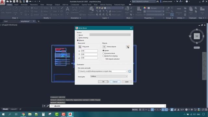
Task: Open the Calculator from the taskbar
Action: tap(43, 114)
